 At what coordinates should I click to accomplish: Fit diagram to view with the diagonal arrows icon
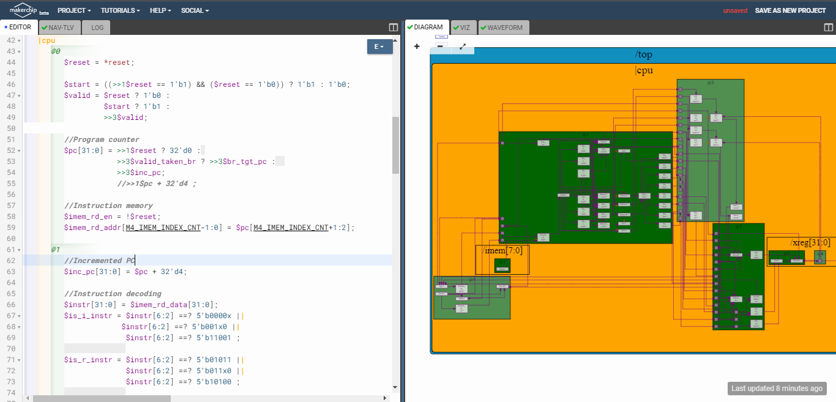[x=463, y=47]
